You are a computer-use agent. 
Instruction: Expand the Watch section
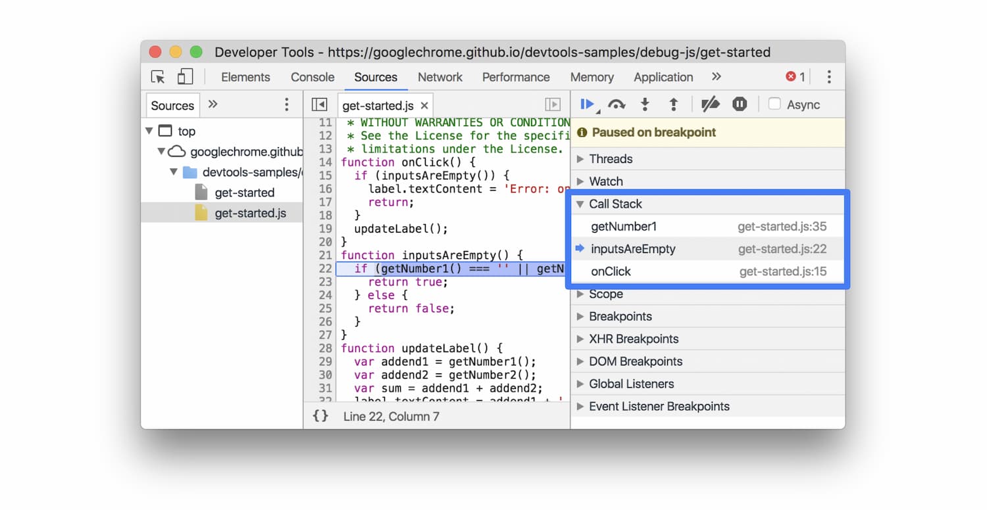pyautogui.click(x=605, y=181)
